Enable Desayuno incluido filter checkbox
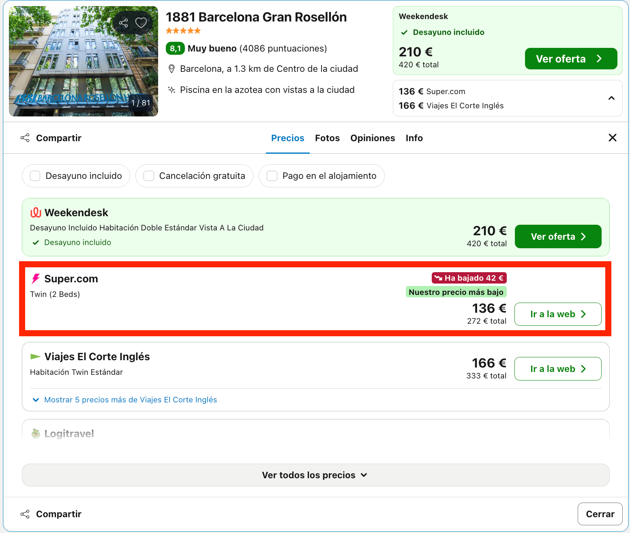The width and height of the screenshot is (630, 533). pos(35,176)
